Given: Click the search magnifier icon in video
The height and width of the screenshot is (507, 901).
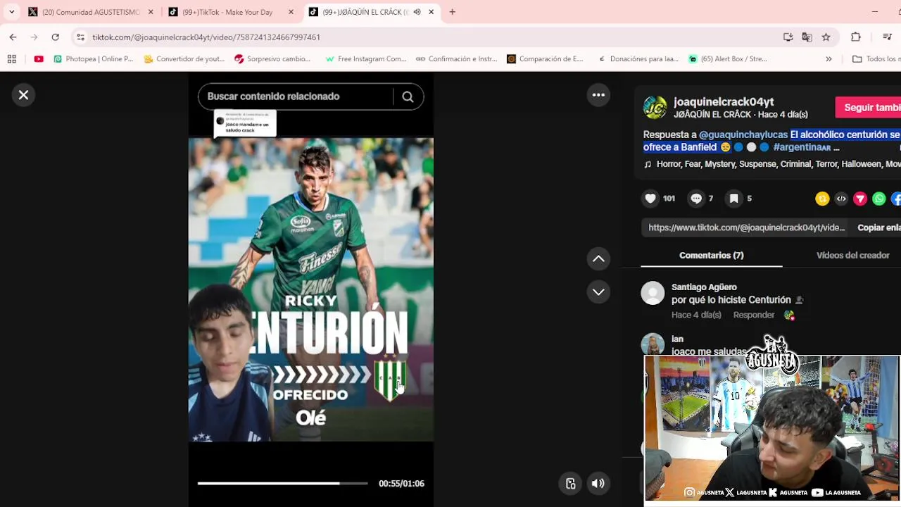Looking at the screenshot, I should coord(408,96).
